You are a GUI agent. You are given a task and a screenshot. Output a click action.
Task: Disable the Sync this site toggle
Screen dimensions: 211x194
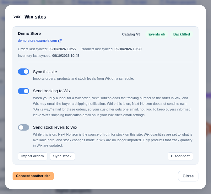(x=24, y=72)
